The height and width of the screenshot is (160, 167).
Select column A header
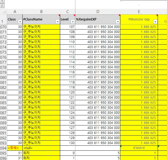coord(15,12)
